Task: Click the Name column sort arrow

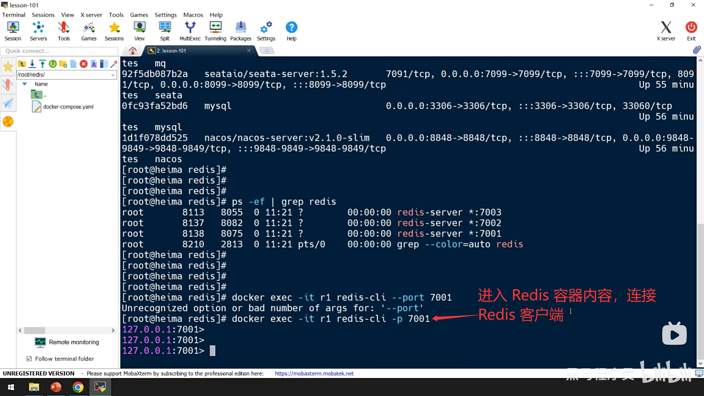Action: point(25,84)
